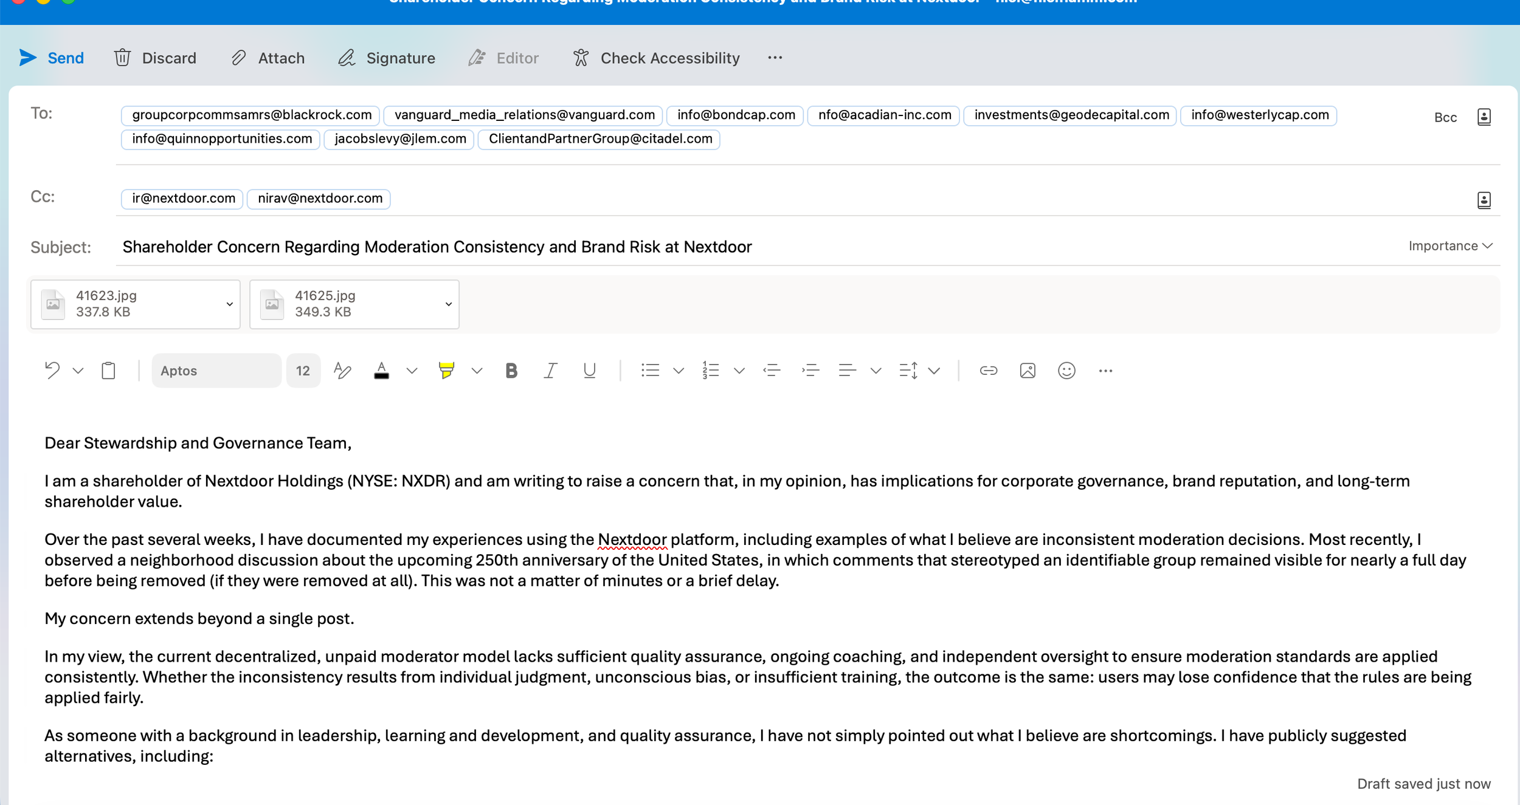Select recipient info@westerlycap.com
Image resolution: width=1520 pixels, height=805 pixels.
tap(1259, 115)
